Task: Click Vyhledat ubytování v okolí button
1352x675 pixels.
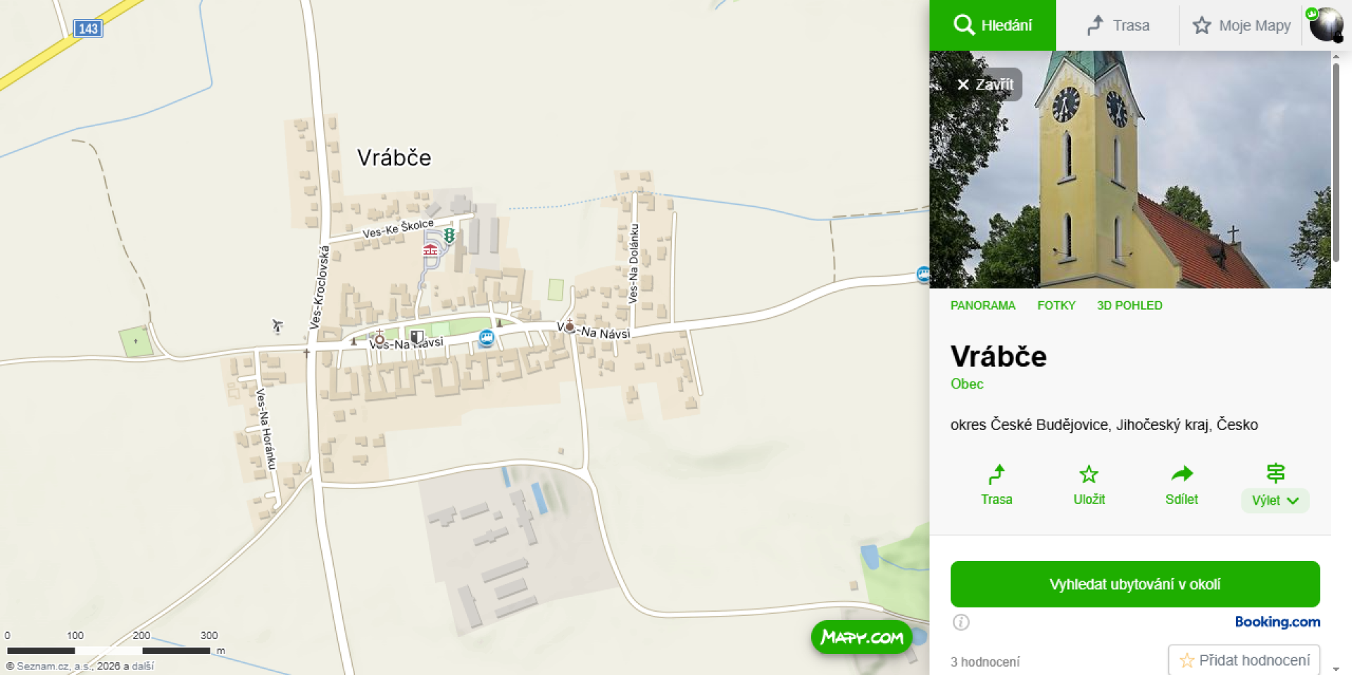Action: tap(1135, 584)
